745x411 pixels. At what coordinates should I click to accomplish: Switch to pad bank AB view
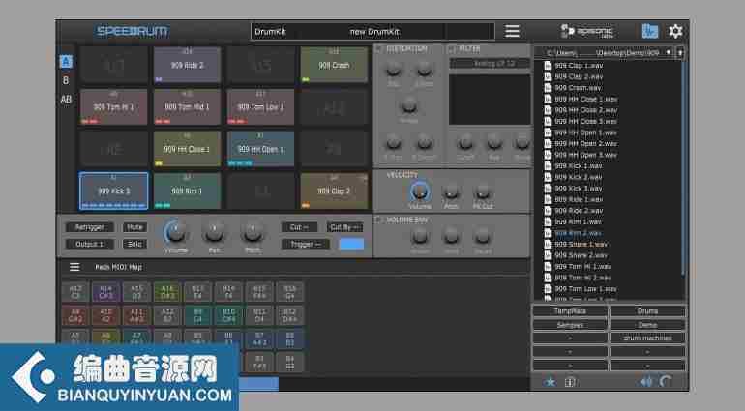coord(66,100)
